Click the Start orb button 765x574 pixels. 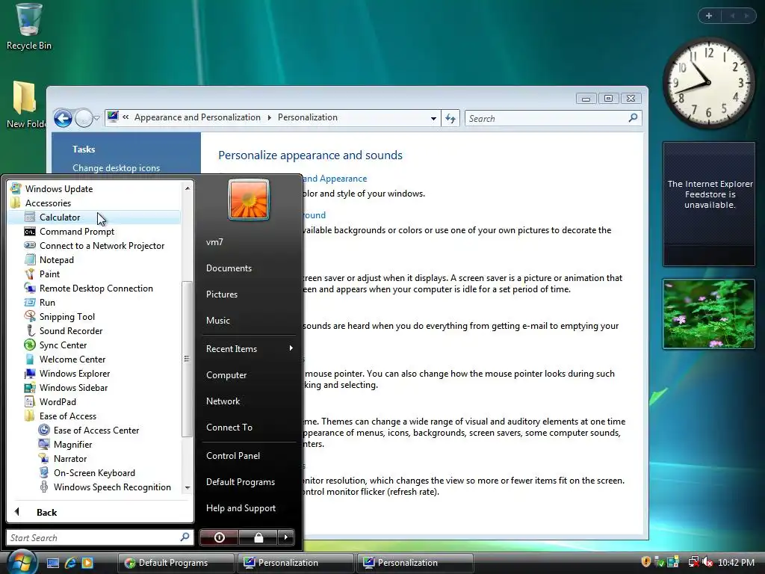click(20, 562)
